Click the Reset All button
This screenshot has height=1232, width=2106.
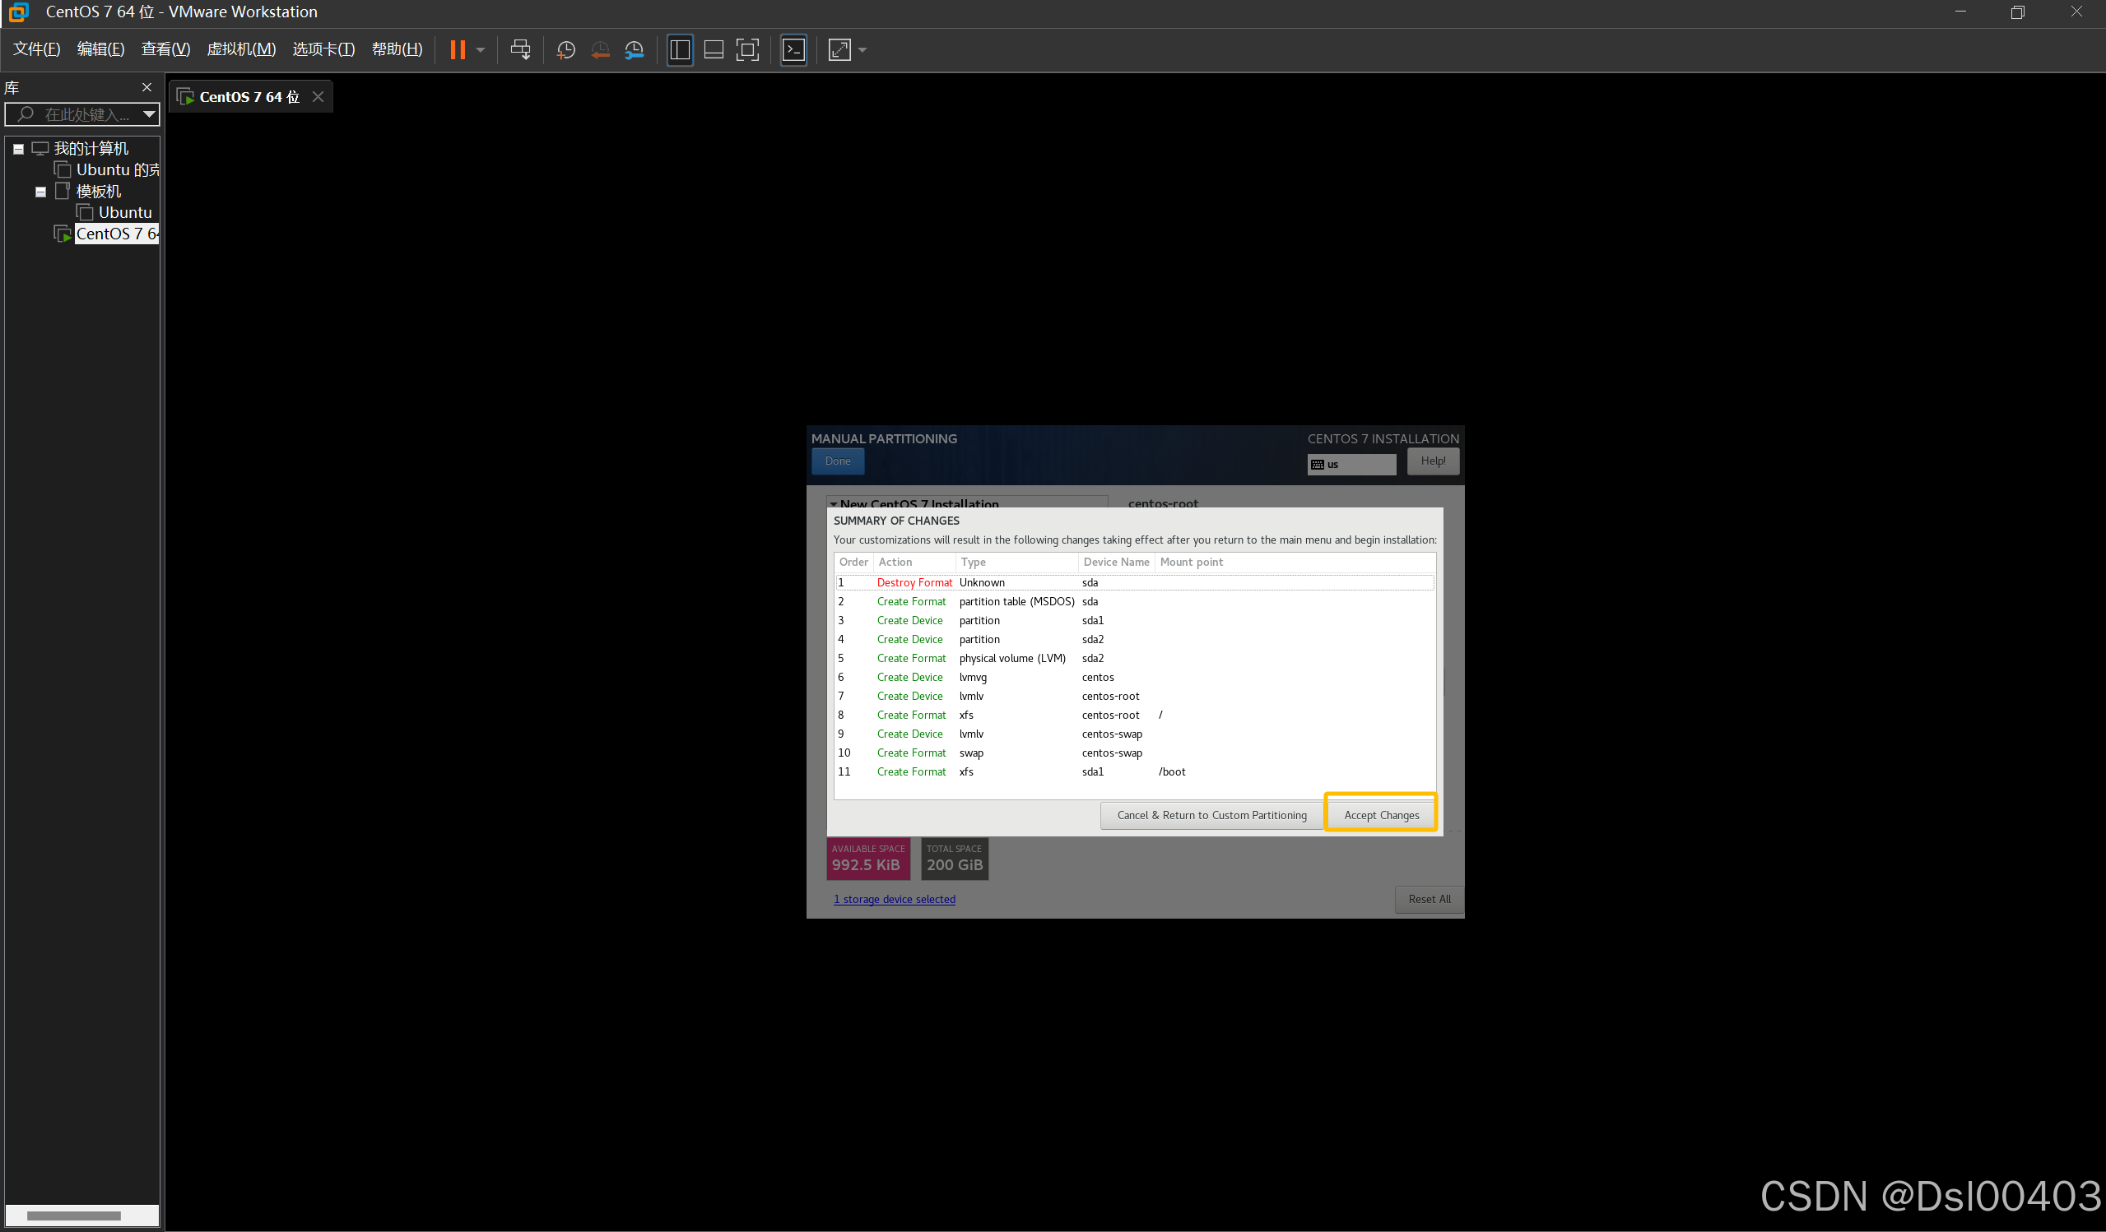pyautogui.click(x=1429, y=899)
